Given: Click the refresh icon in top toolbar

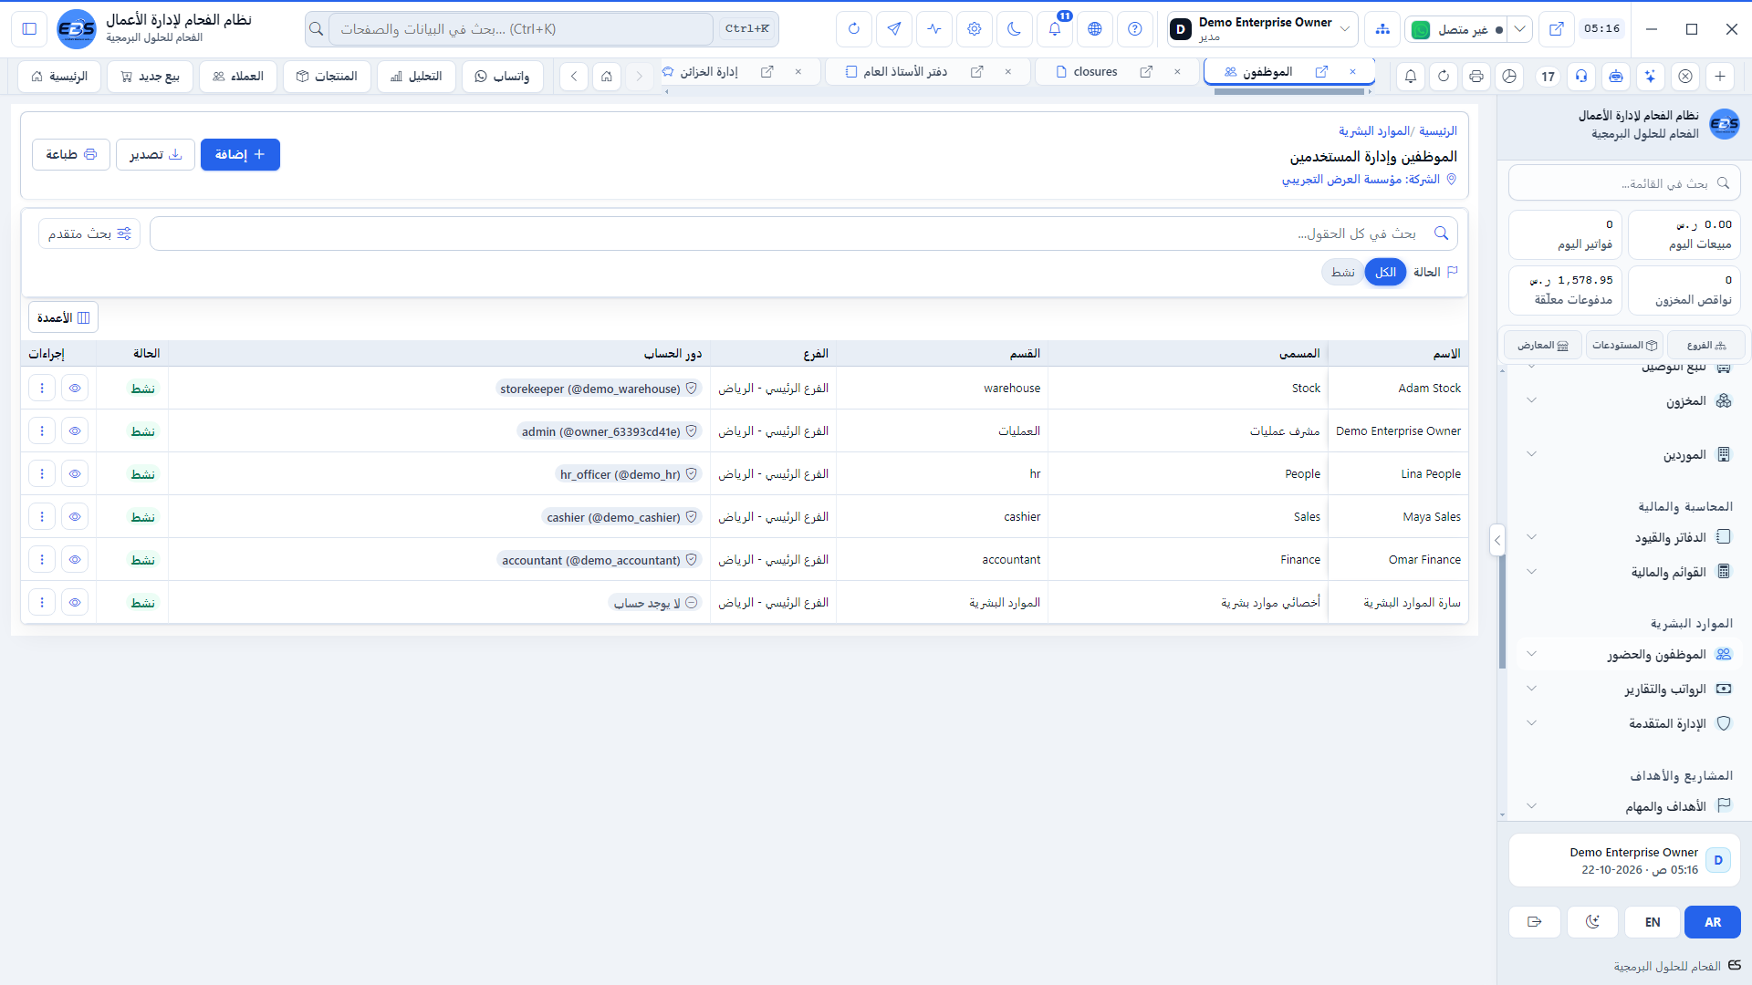Looking at the screenshot, I should tap(853, 29).
